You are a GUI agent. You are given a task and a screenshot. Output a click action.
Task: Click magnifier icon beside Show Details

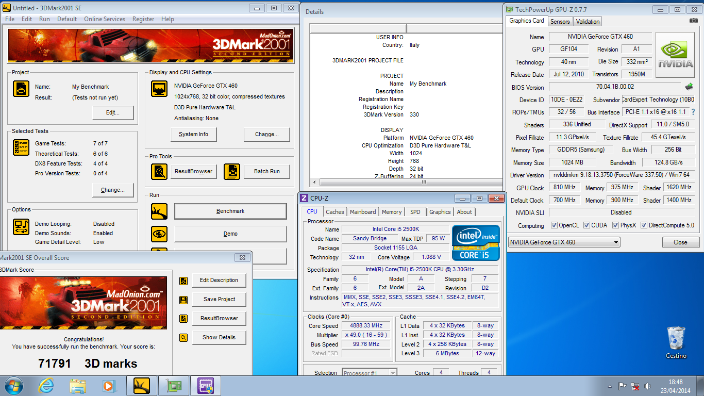pos(183,338)
